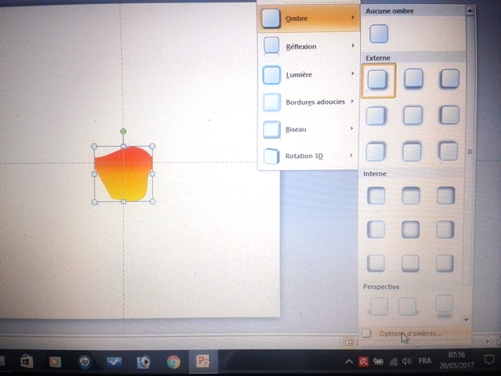The width and height of the screenshot is (501, 376).
Task: Click the green rotation handle above the shape
Action: (x=123, y=132)
